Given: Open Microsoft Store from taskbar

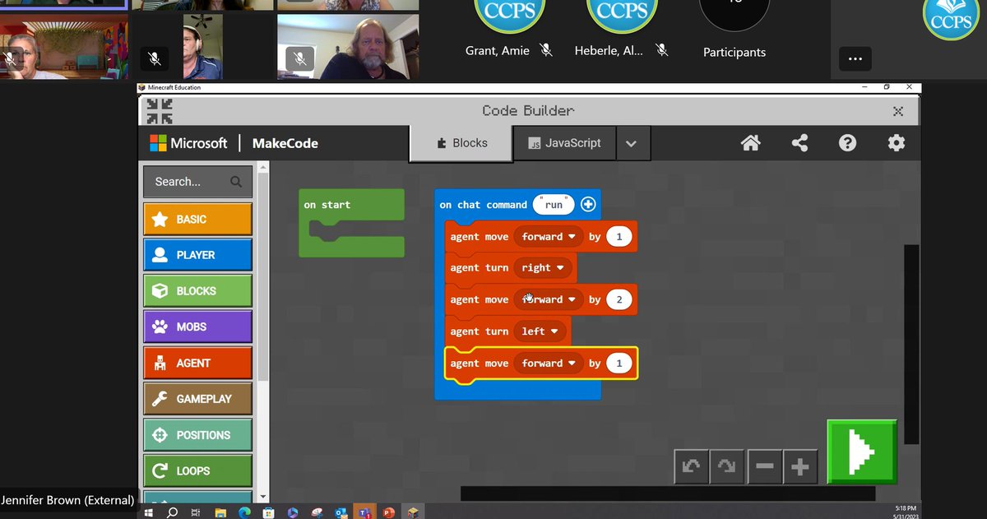Looking at the screenshot, I should click(x=268, y=512).
